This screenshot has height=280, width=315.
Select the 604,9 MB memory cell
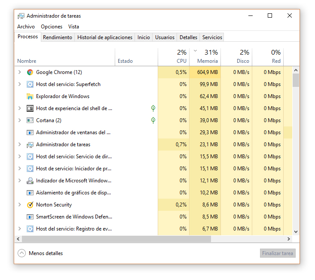[205, 72]
